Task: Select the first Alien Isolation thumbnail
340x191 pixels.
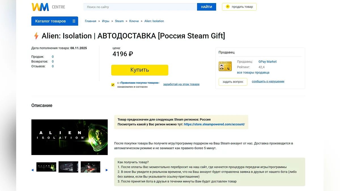Action: (x=46, y=167)
